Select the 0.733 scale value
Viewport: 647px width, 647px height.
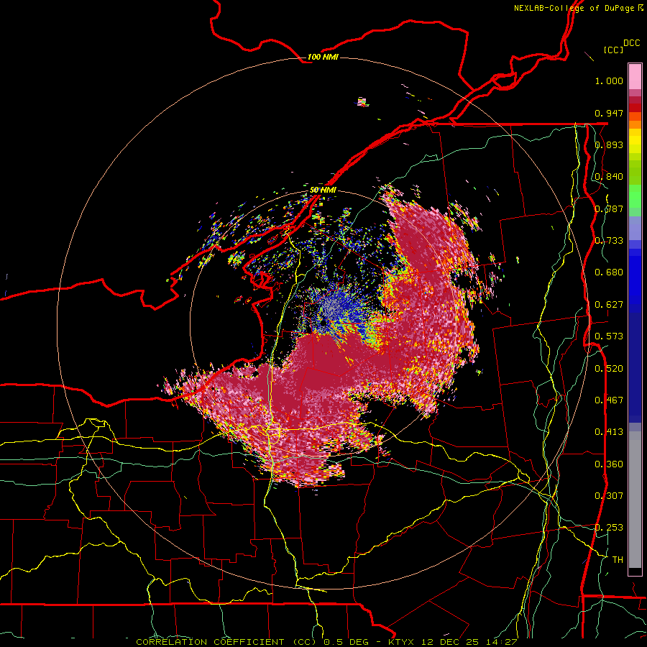[609, 241]
